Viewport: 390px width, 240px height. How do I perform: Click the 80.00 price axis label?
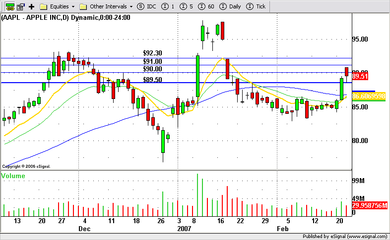coord(360,141)
